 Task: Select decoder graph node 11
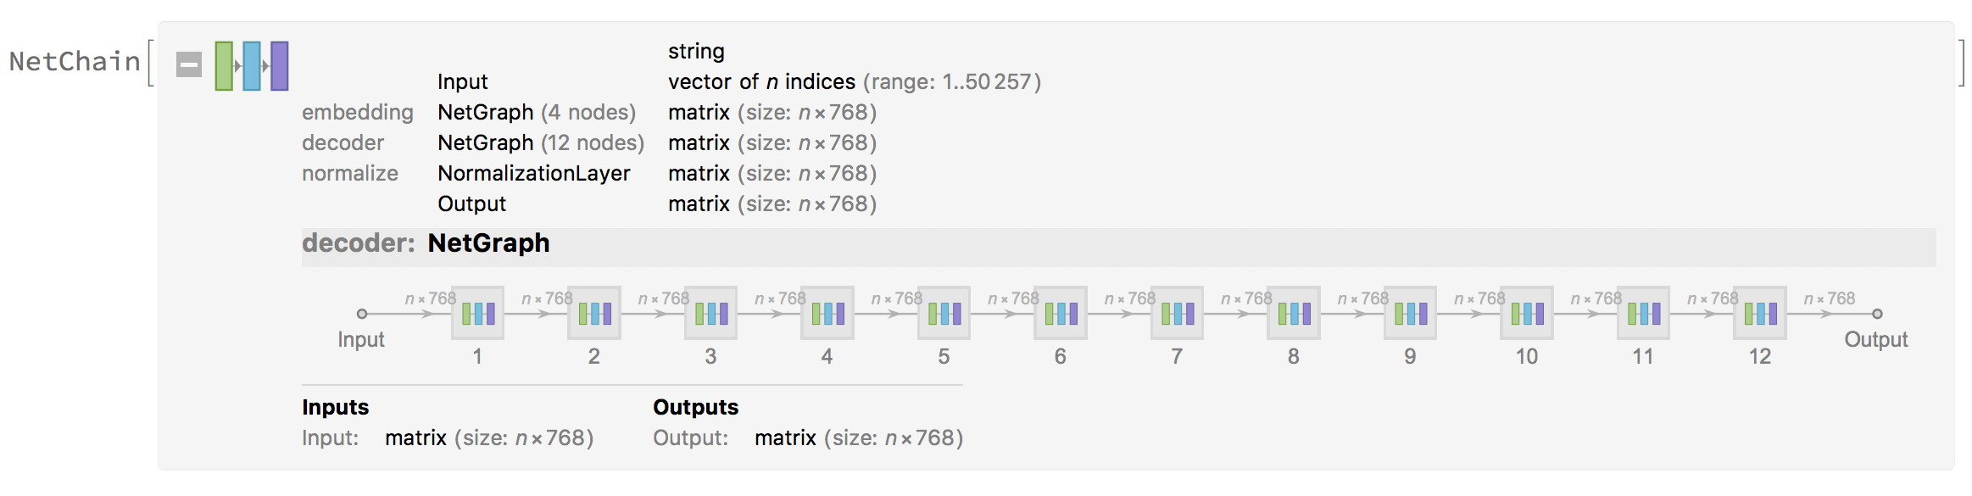pyautogui.click(x=1644, y=313)
